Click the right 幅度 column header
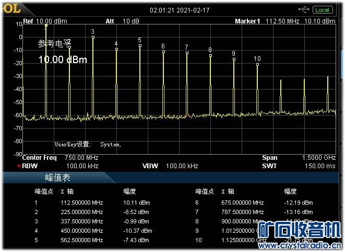The height and width of the screenshot is (252, 345). coord(290,192)
